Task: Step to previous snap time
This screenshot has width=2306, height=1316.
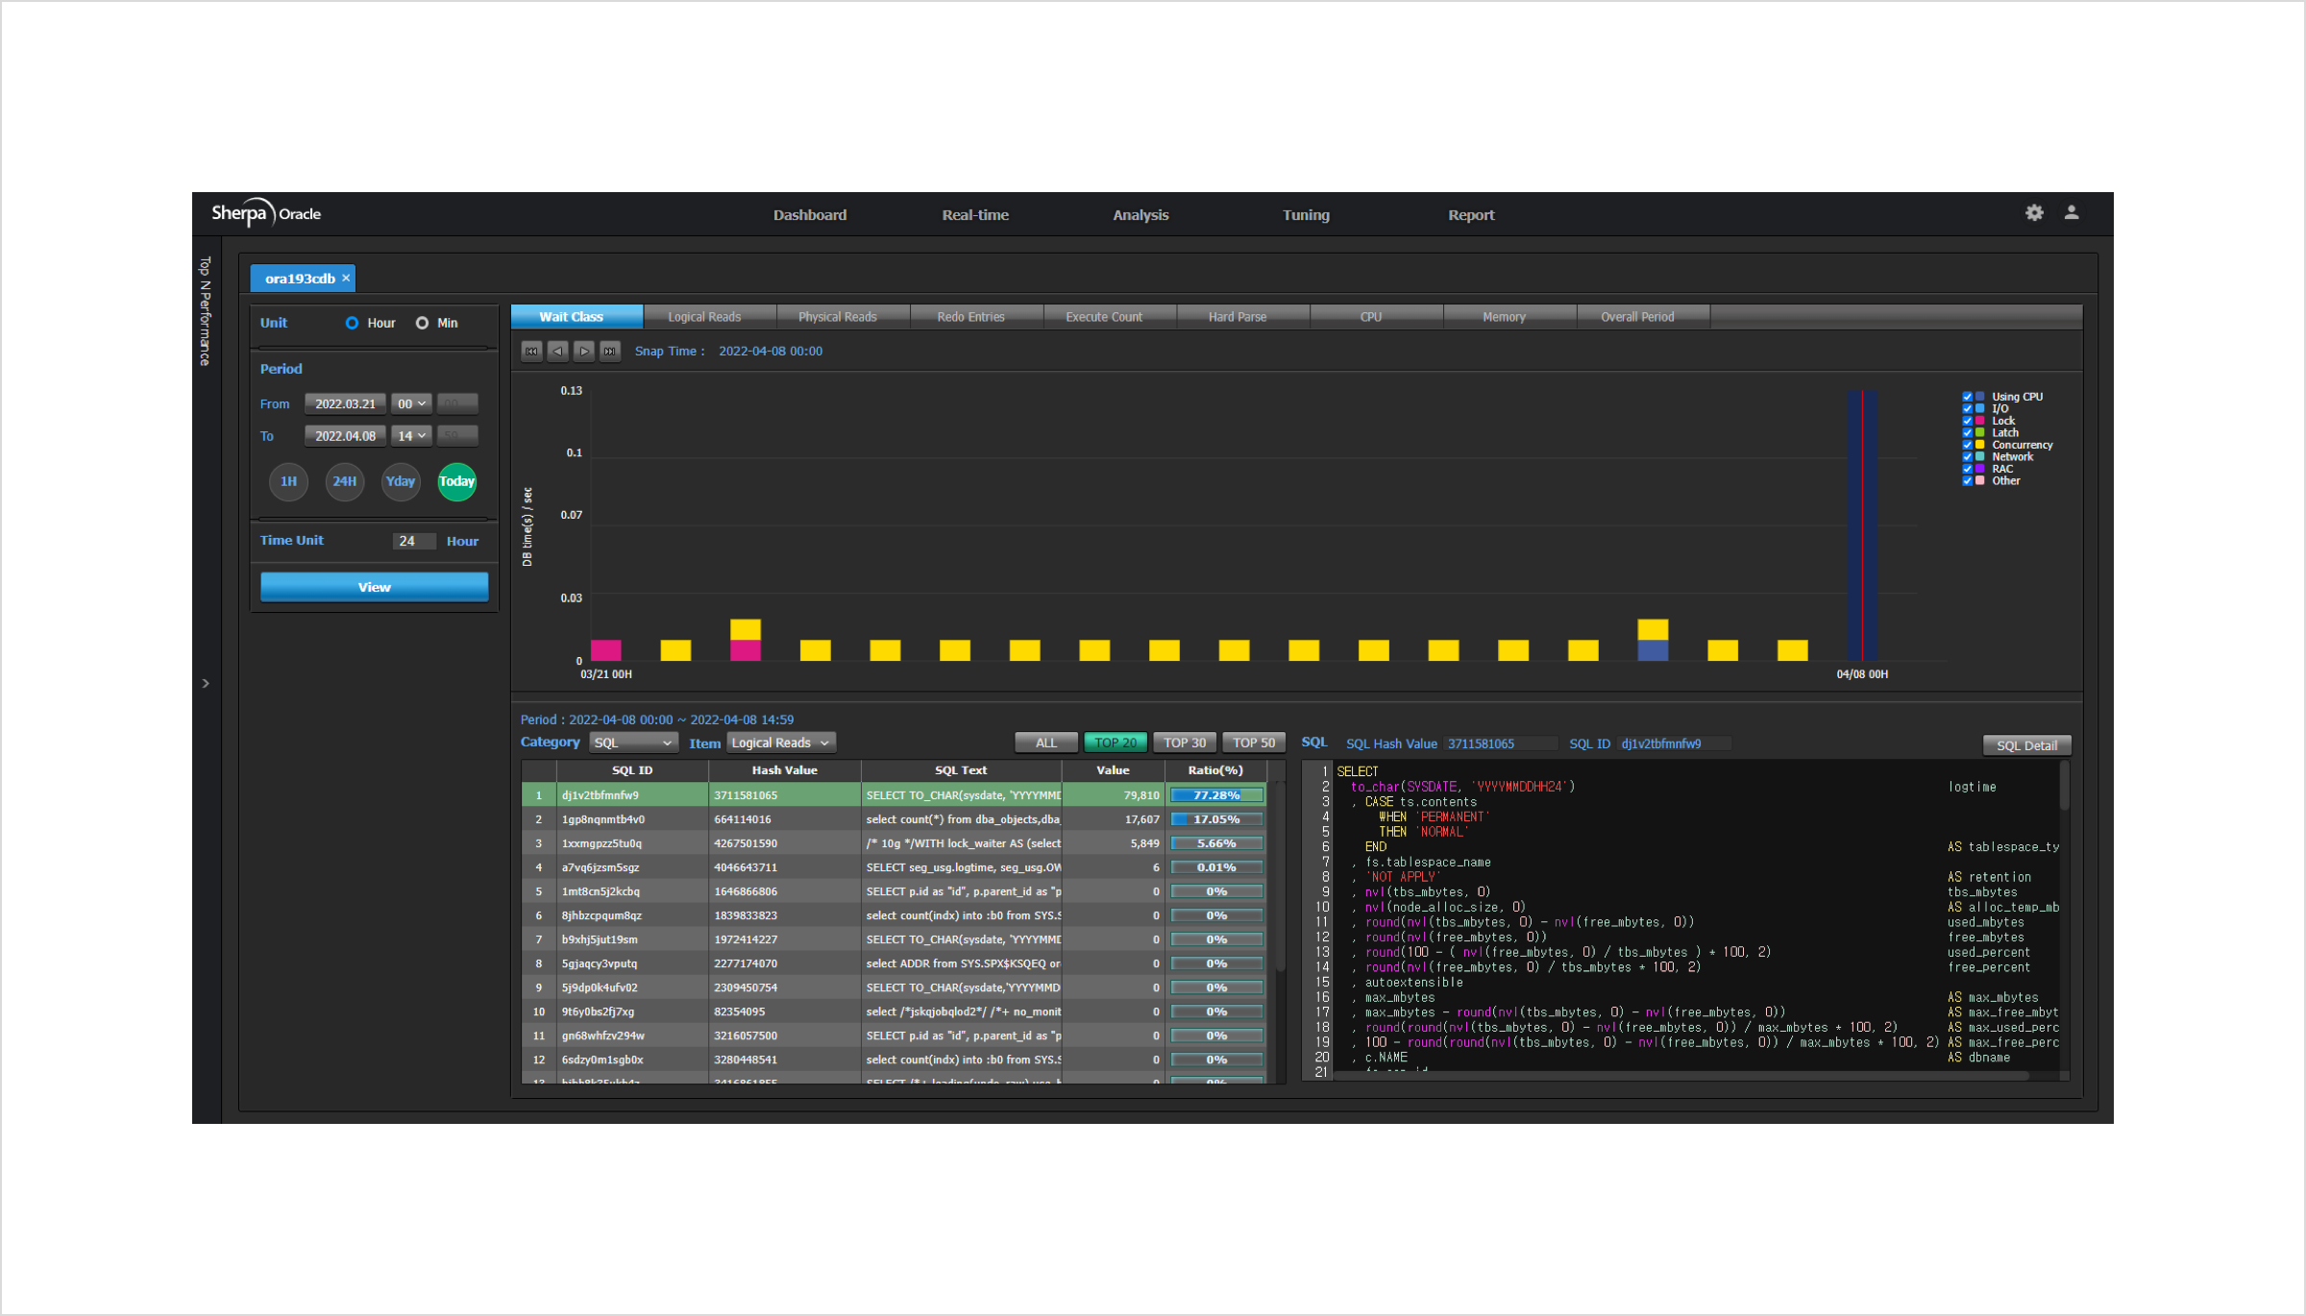Action: point(557,352)
